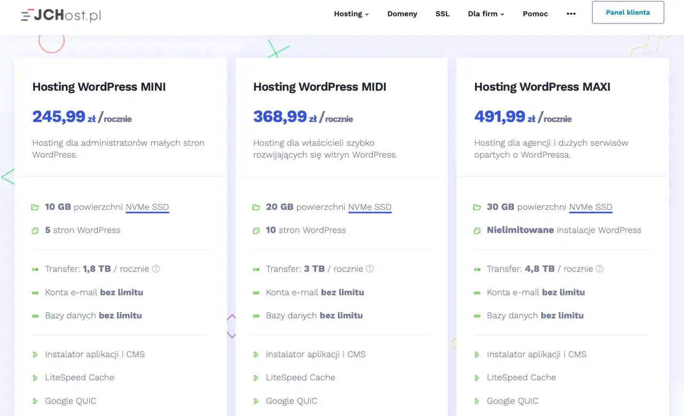Click the folder icon beside 10 GB storage

35,207
